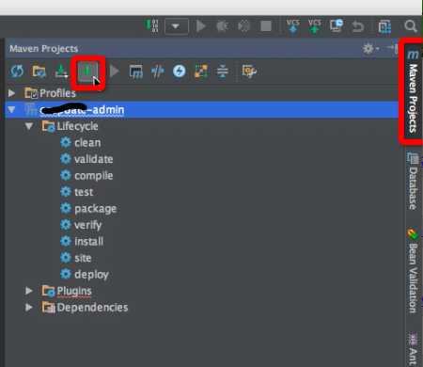Toggle Maven Offline Mode
The width and height of the screenshot is (423, 367).
(x=157, y=72)
